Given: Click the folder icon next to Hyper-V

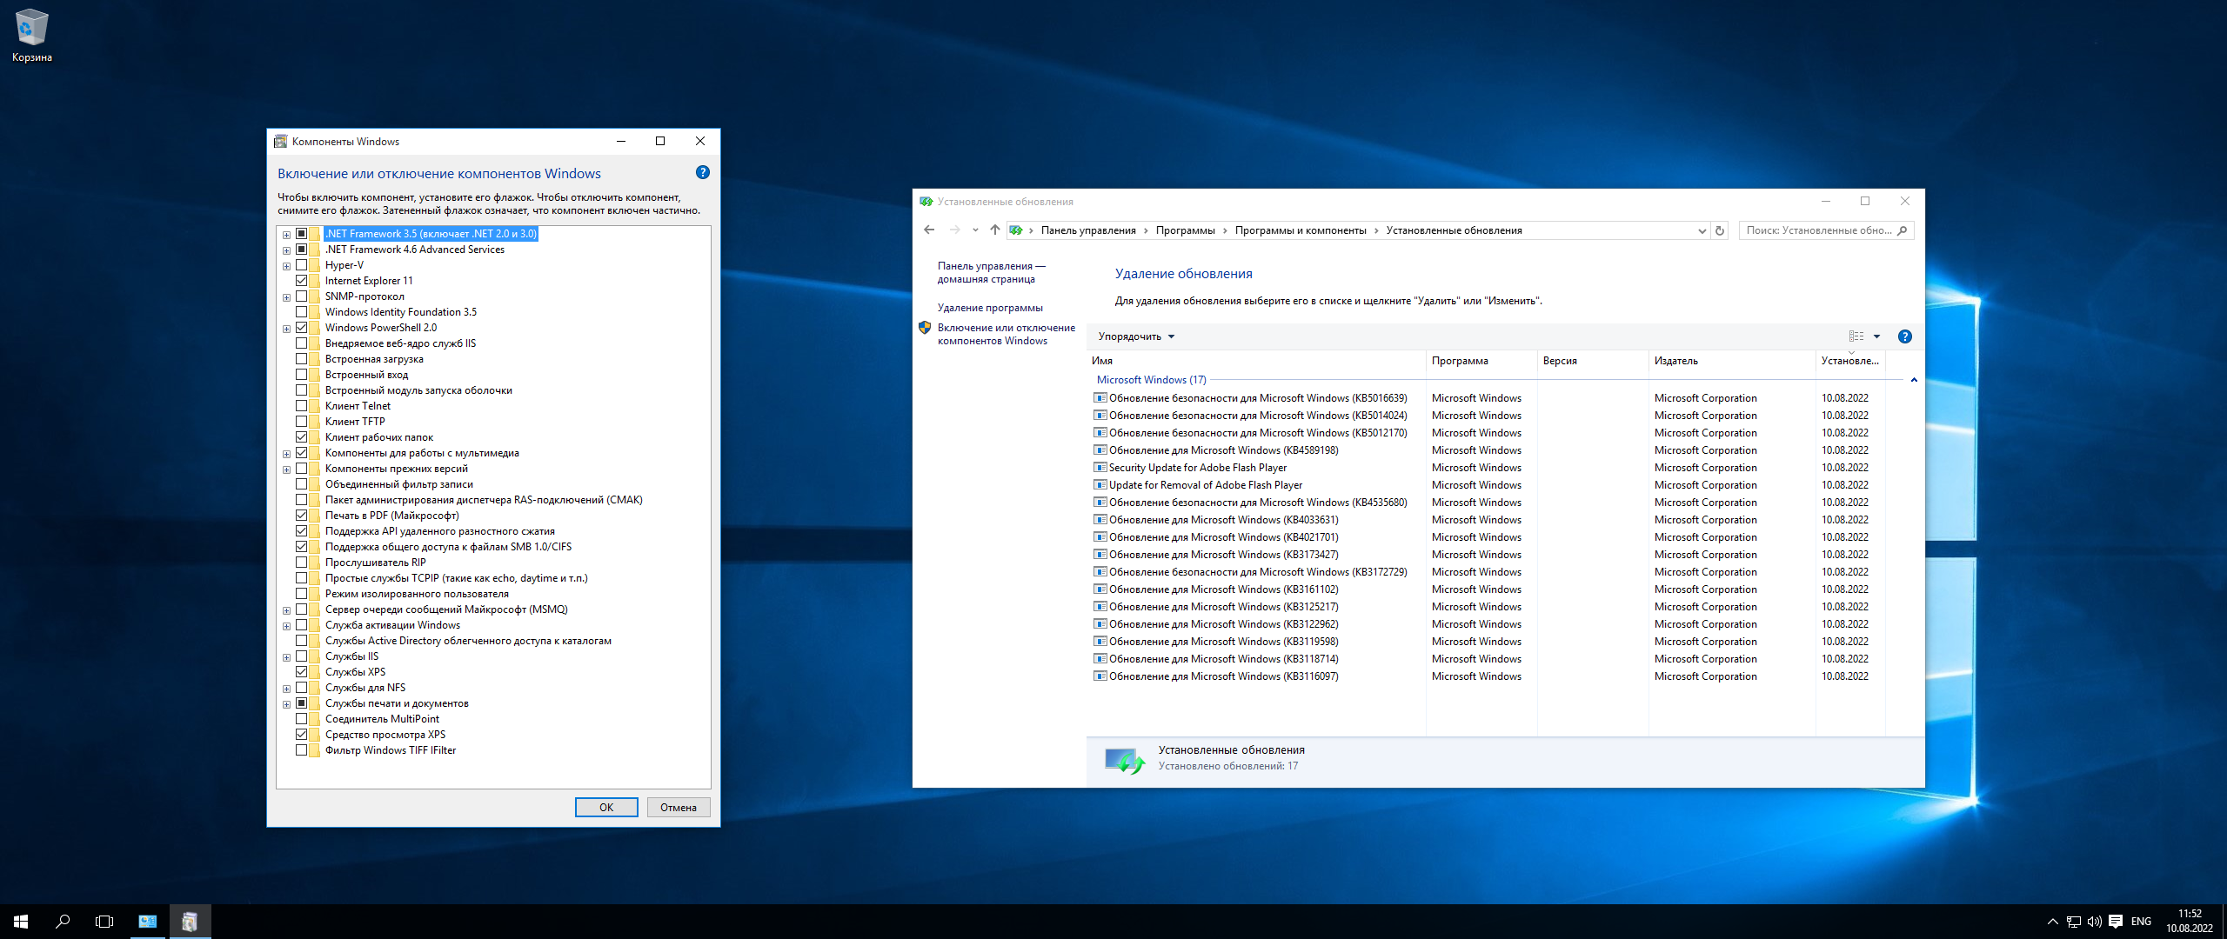Looking at the screenshot, I should [315, 265].
